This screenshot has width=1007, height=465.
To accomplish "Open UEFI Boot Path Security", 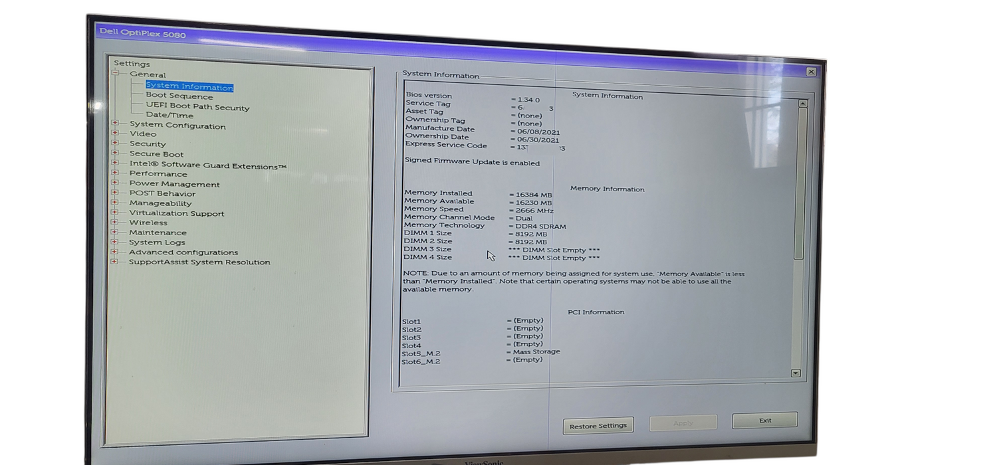I will tap(197, 107).
